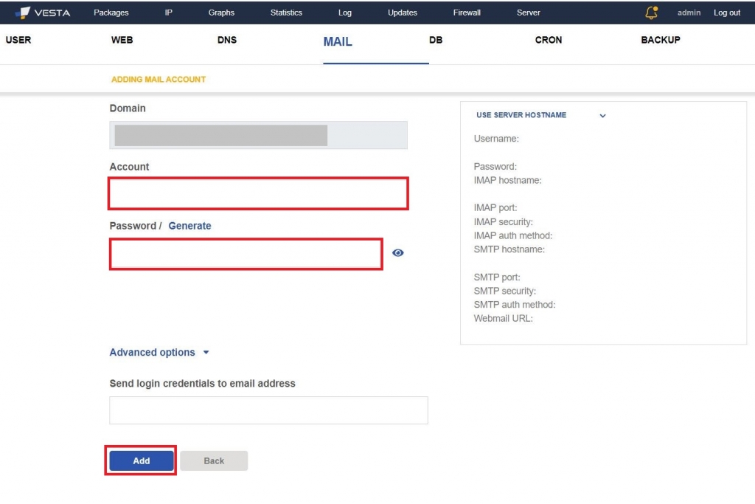
Task: Click the Back button
Action: pos(214,460)
